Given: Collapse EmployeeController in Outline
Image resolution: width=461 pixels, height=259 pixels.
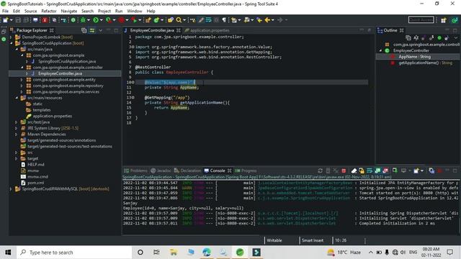Looking at the screenshot, I should point(381,50).
